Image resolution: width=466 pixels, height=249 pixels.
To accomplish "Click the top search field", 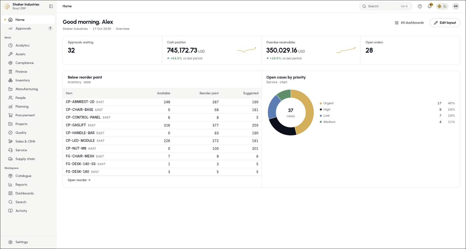I will click(386, 6).
